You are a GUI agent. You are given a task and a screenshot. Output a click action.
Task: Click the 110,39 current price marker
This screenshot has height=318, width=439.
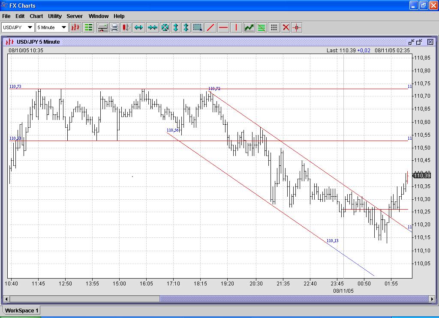[x=422, y=176]
